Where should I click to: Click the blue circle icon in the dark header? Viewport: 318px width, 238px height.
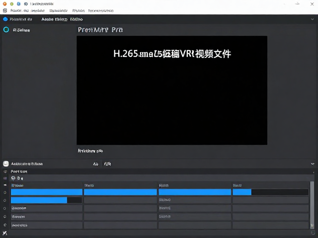(x=5, y=19)
